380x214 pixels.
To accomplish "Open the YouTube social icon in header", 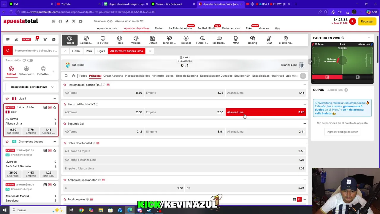I will (80, 21).
